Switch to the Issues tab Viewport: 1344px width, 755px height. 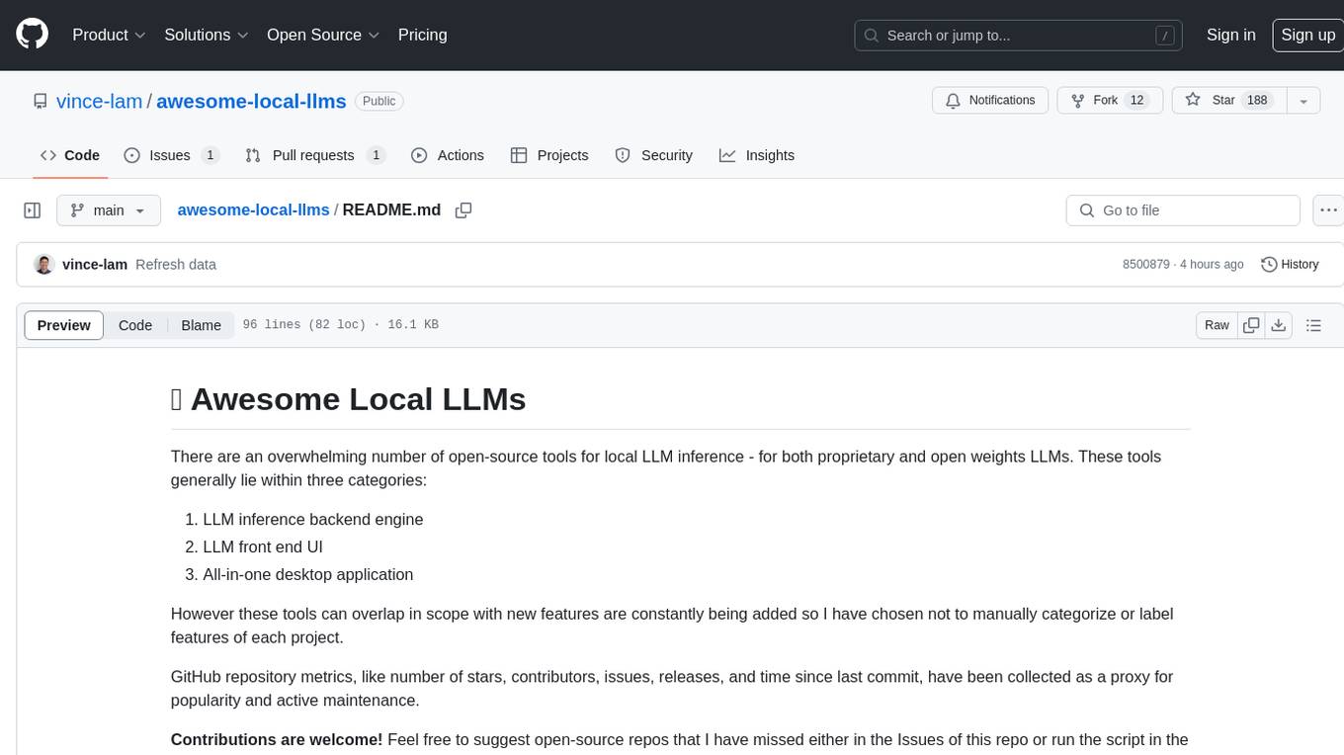(x=171, y=155)
